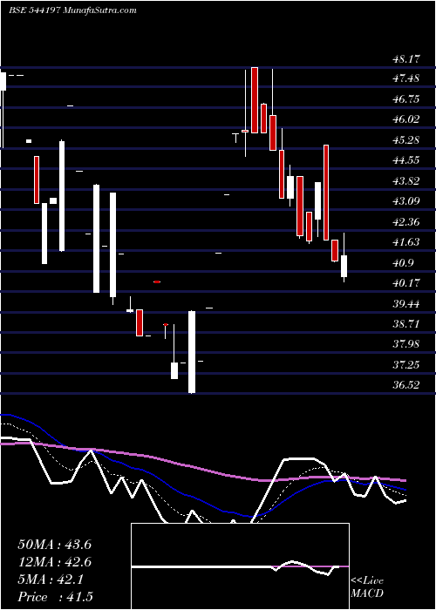Click the BSE 544197 MunafaSutra.com header text
The height and width of the screenshot is (610, 436).
[x=72, y=10]
